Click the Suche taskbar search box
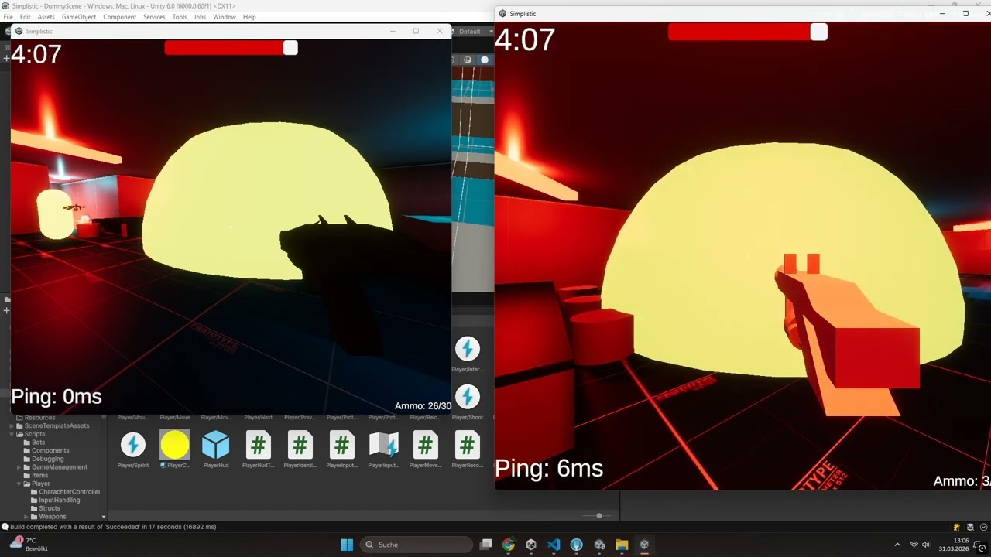 [x=418, y=545]
